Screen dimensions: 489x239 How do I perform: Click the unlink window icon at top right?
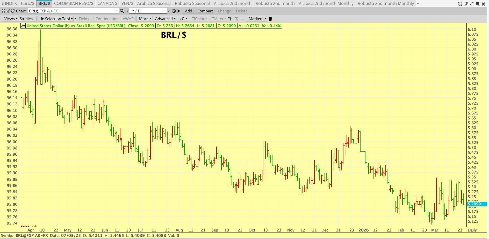460,4
